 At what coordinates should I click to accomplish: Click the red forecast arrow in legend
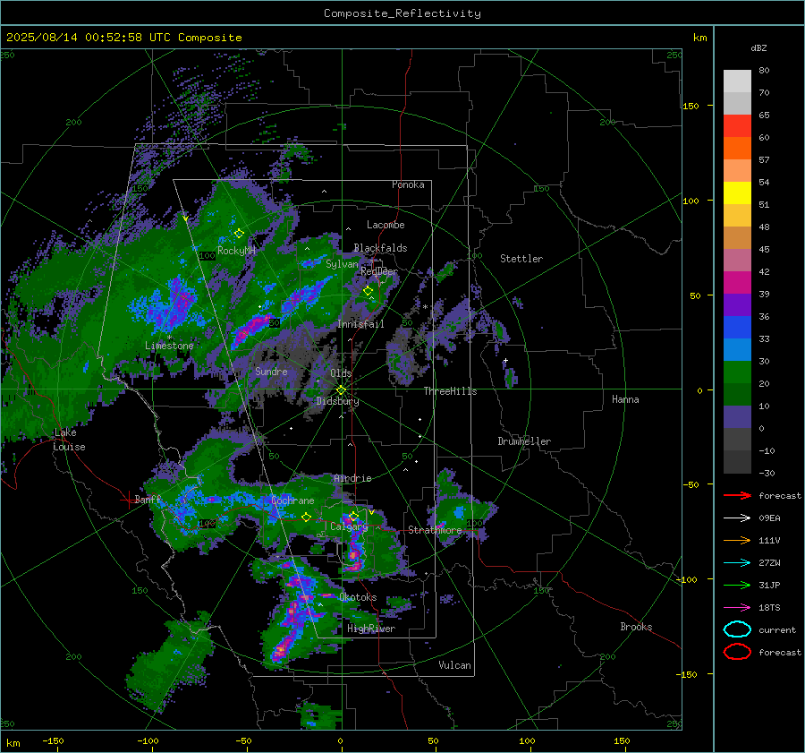tap(737, 495)
